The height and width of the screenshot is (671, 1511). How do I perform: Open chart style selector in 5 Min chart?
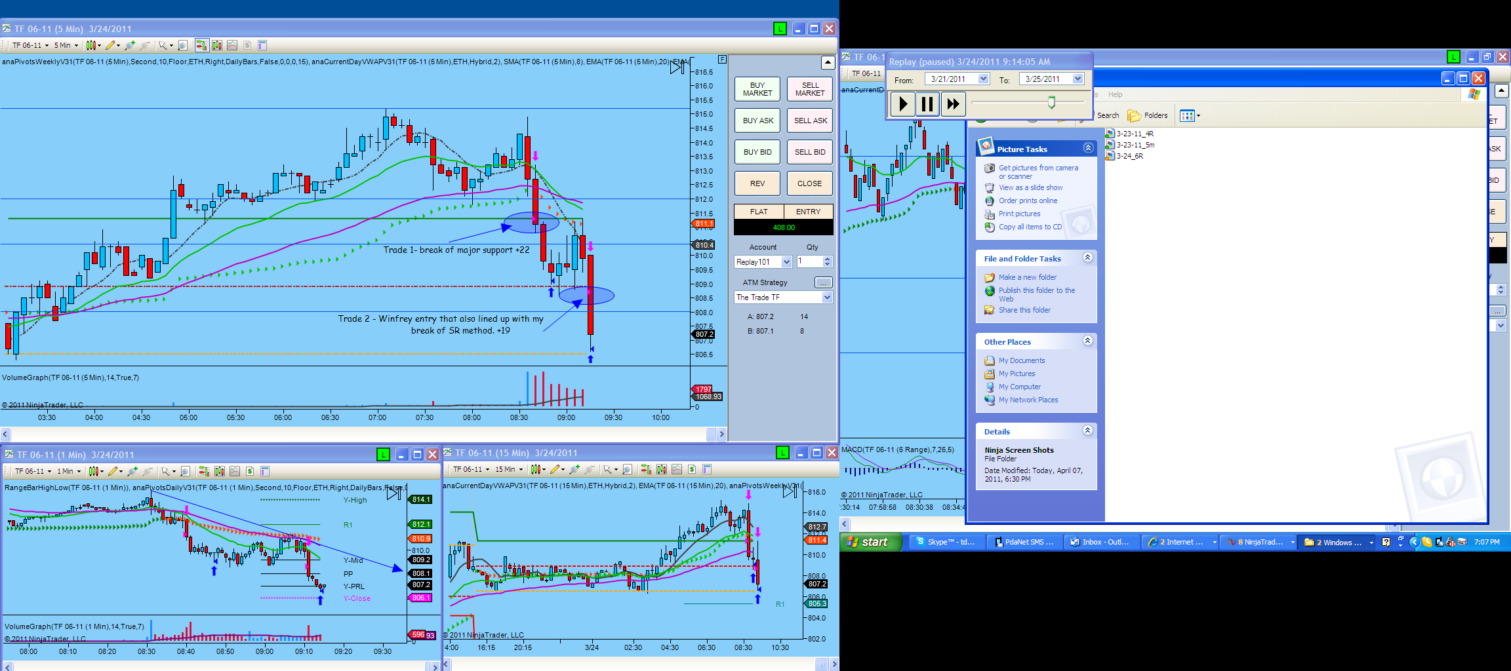[92, 45]
